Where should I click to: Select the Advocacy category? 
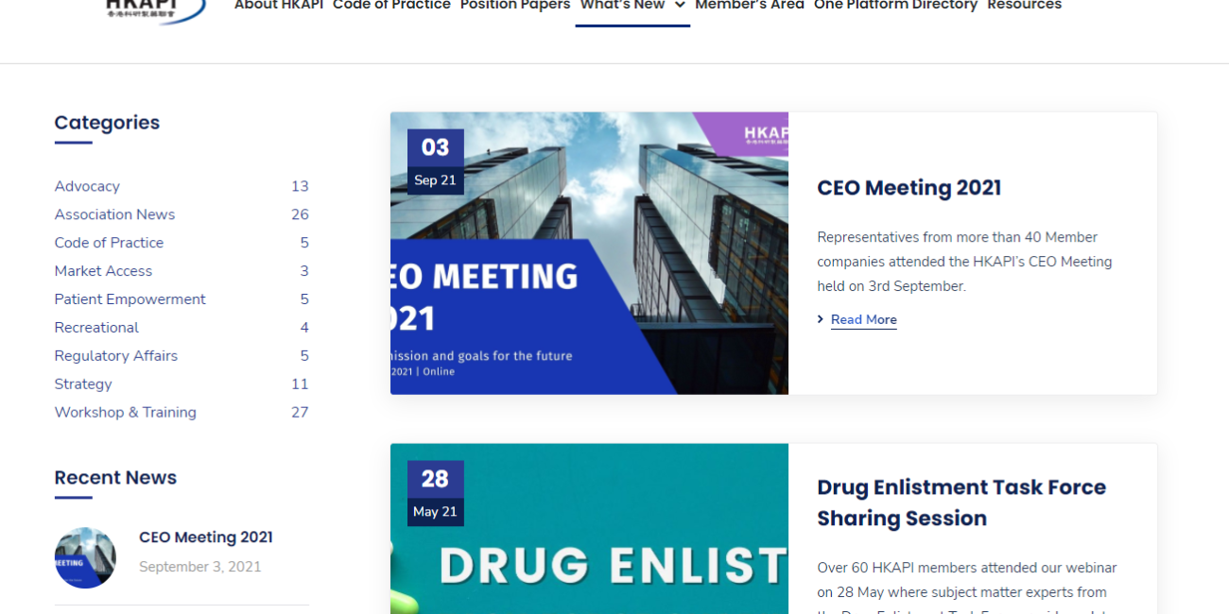(x=87, y=186)
